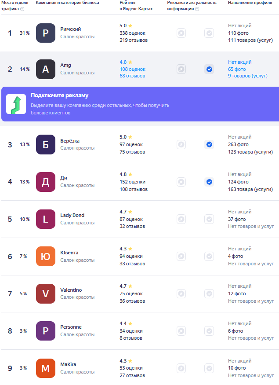279x385 pixels.
Task: Click the advertising icon in Lady Bond row
Action: click(x=181, y=219)
